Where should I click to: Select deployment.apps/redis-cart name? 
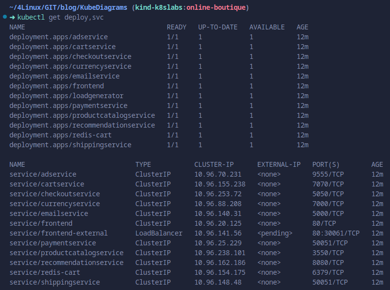coord(60,135)
